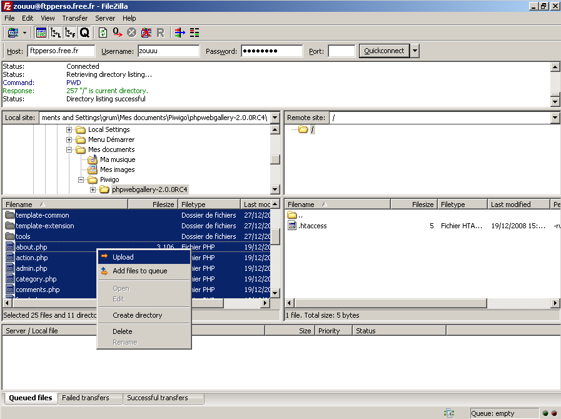Reconnect to the last server

point(160,33)
